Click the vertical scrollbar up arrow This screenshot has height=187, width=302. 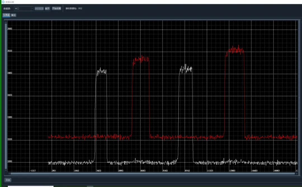coord(6,22)
